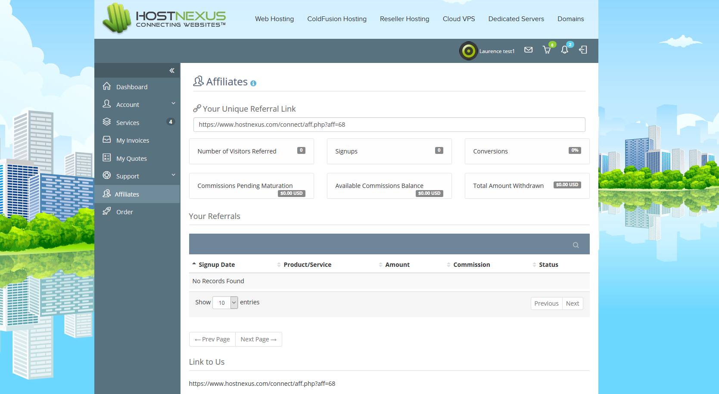
Task: Sort referrals by Signup Date column
Action: pyautogui.click(x=216, y=265)
